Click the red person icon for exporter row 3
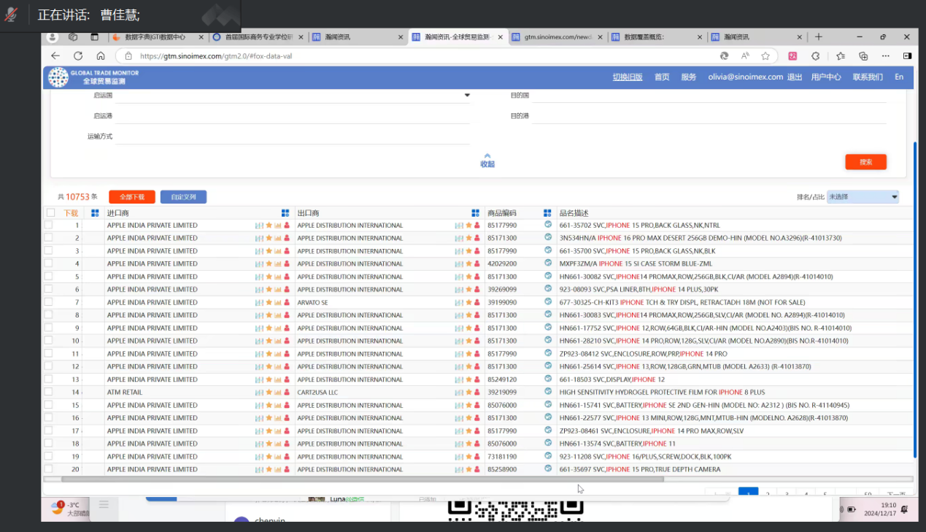This screenshot has width=926, height=532. click(477, 251)
